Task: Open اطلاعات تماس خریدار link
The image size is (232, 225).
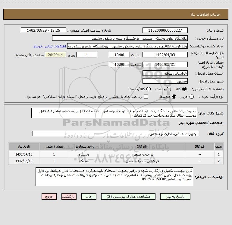Action: [50, 46]
